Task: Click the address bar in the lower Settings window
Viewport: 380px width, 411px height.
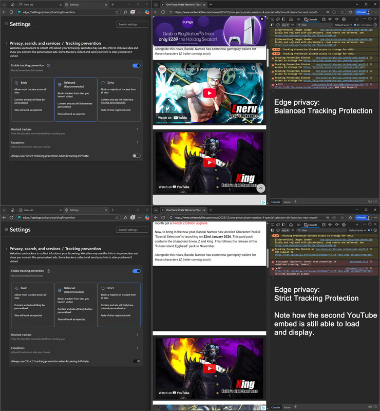Action: [x=68, y=217]
